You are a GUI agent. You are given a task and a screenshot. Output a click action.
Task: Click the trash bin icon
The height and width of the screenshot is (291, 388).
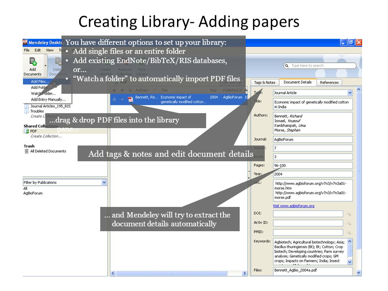pos(27,151)
